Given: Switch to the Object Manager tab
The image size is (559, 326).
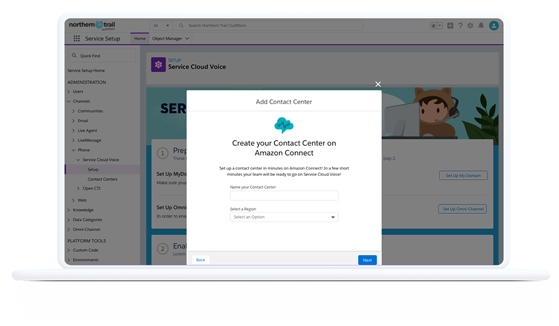Looking at the screenshot, I should click(167, 39).
